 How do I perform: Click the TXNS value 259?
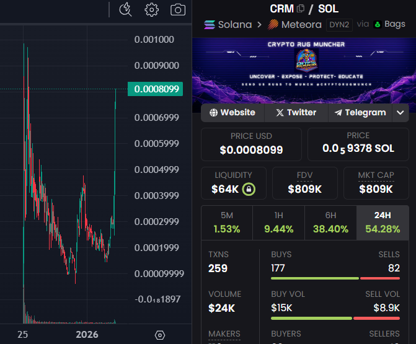[x=218, y=268]
